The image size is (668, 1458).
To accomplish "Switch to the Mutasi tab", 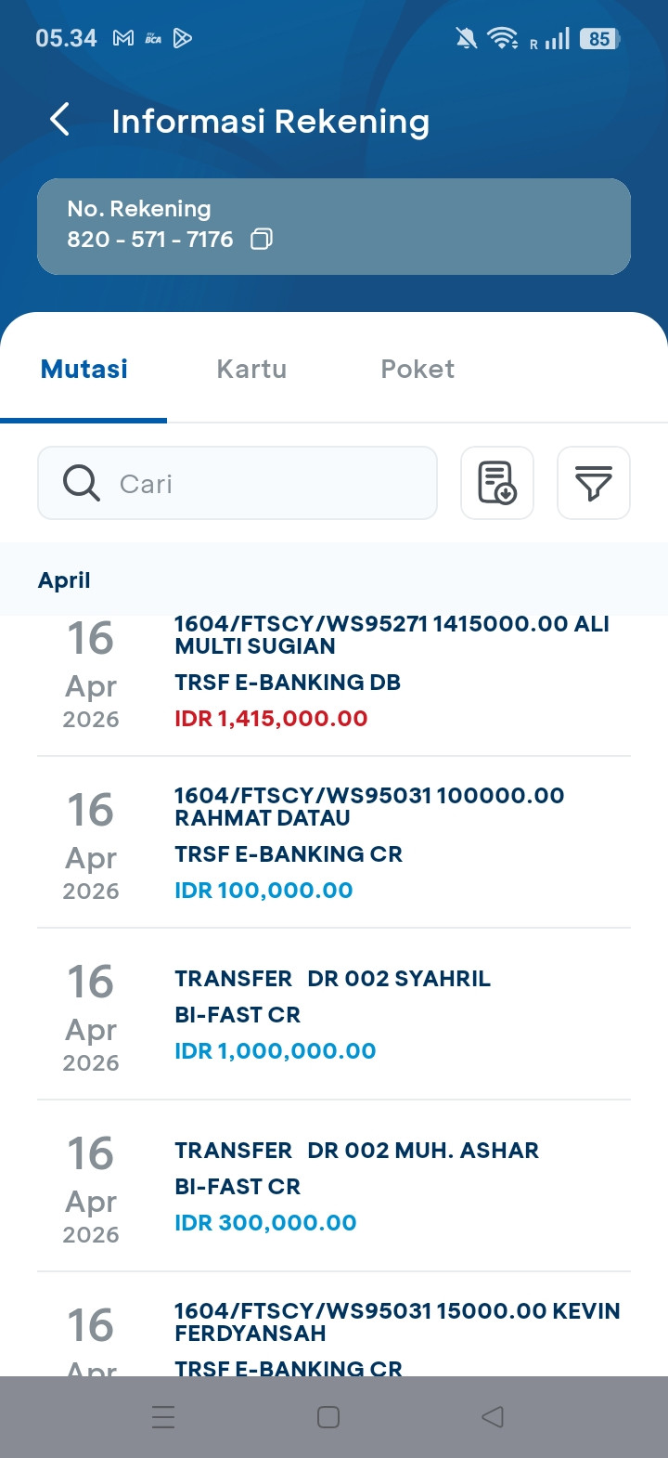I will click(x=84, y=370).
